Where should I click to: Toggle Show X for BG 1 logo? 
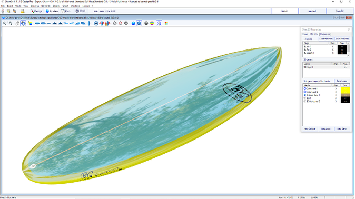336,98
